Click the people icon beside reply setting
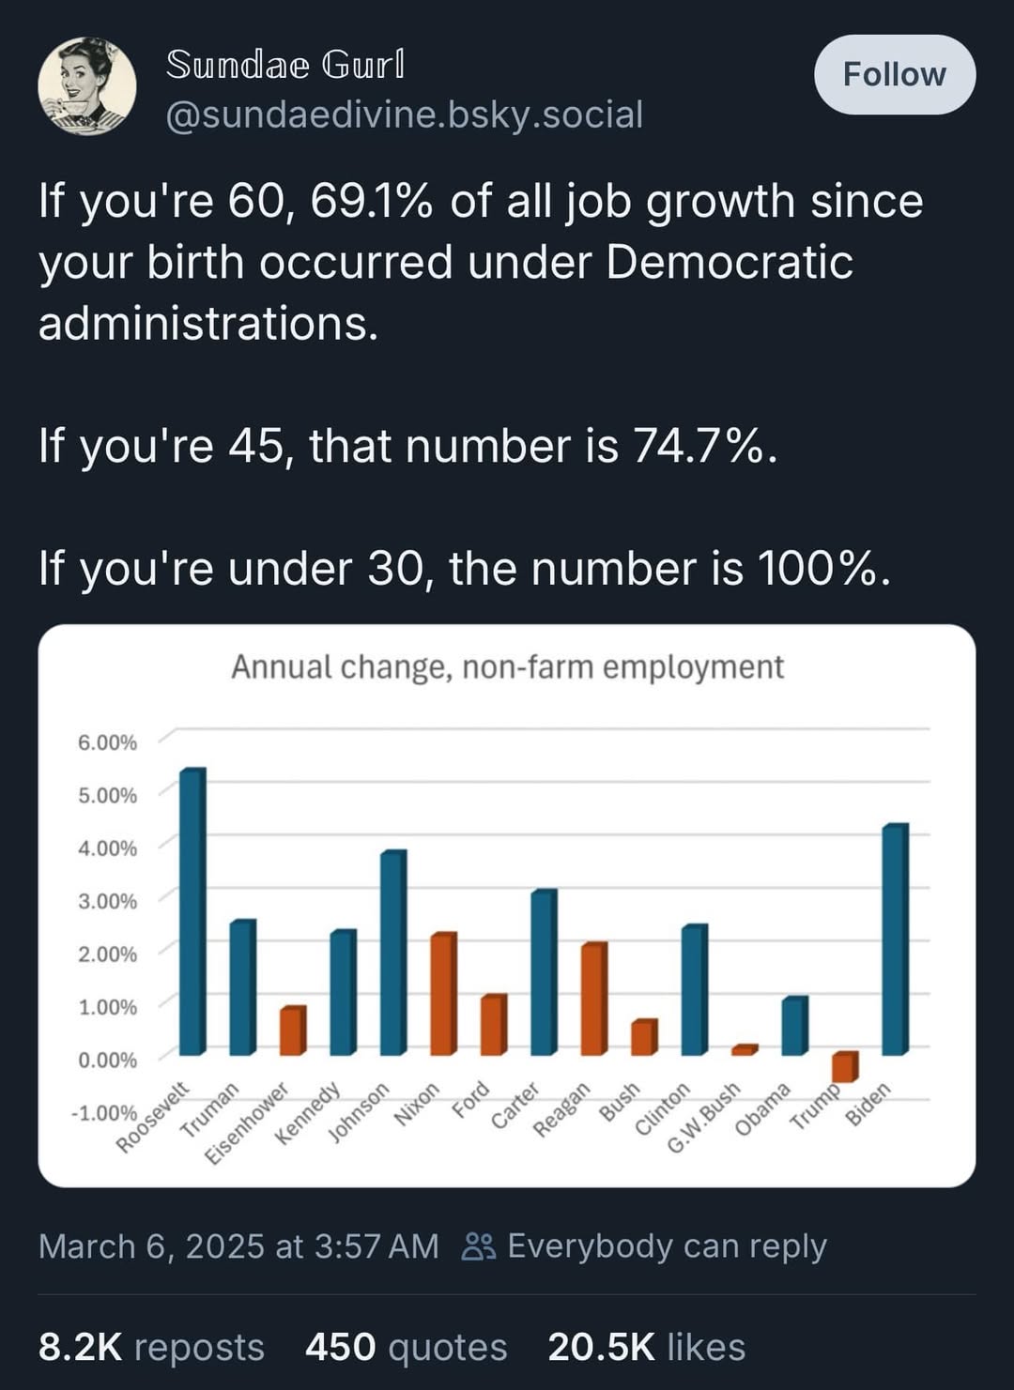Screen dimensions: 1014x1390 (x=479, y=1246)
